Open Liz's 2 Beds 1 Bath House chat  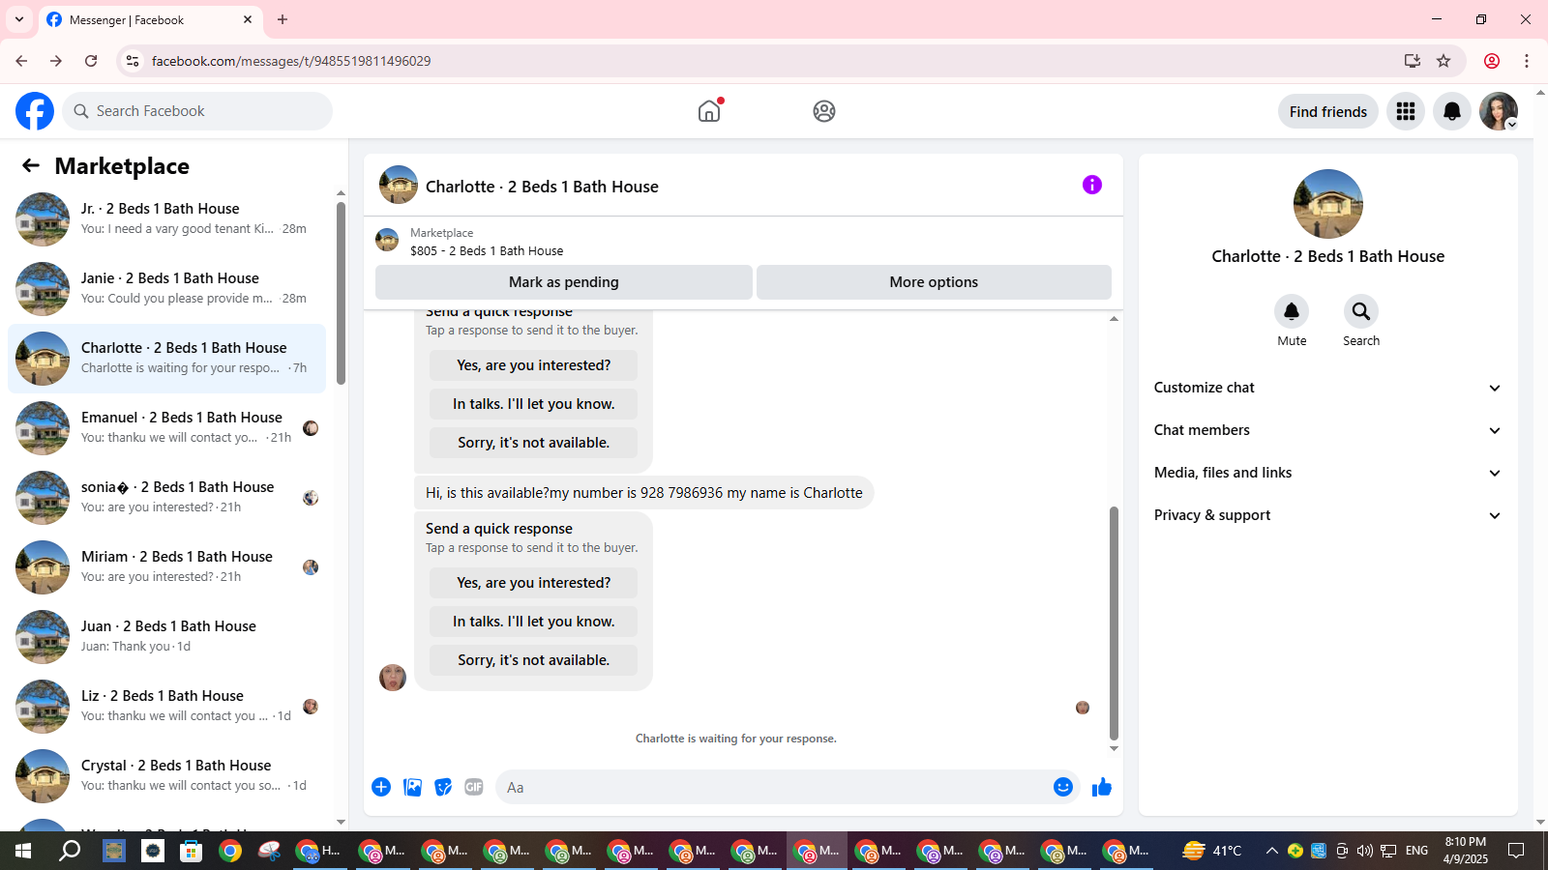[x=167, y=707]
